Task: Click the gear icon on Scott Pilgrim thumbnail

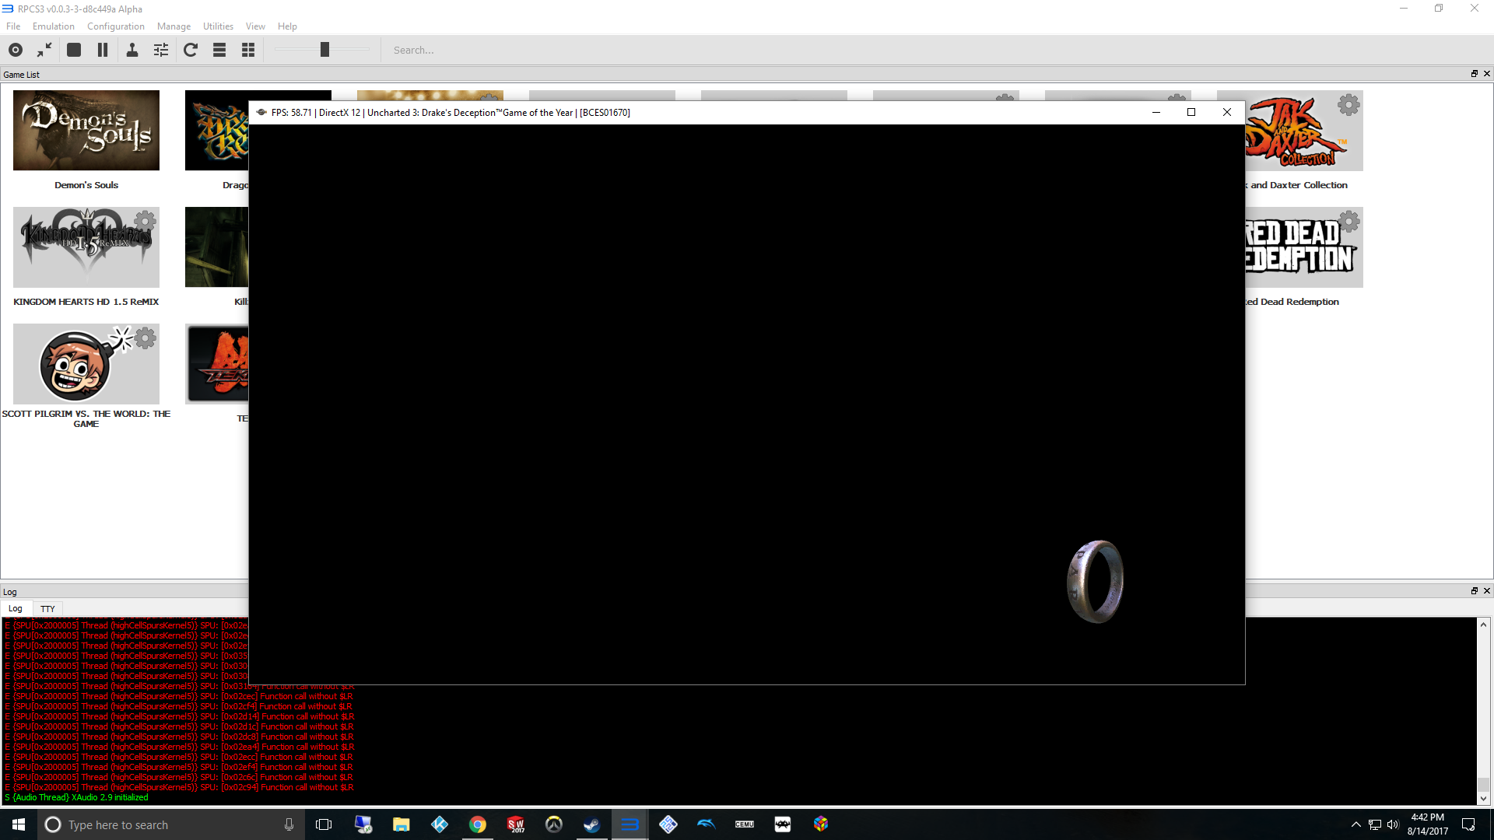Action: click(x=146, y=338)
